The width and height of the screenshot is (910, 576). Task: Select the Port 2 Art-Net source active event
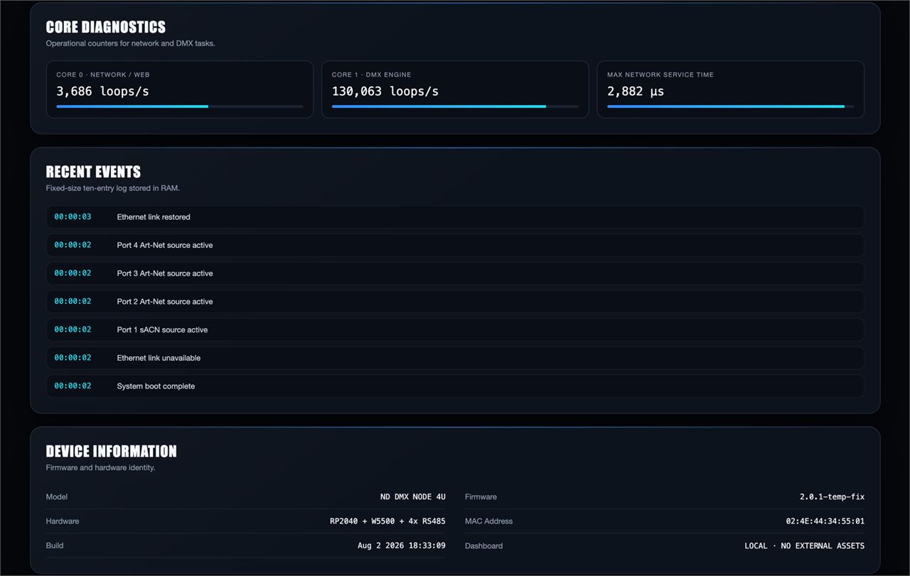[x=455, y=301]
